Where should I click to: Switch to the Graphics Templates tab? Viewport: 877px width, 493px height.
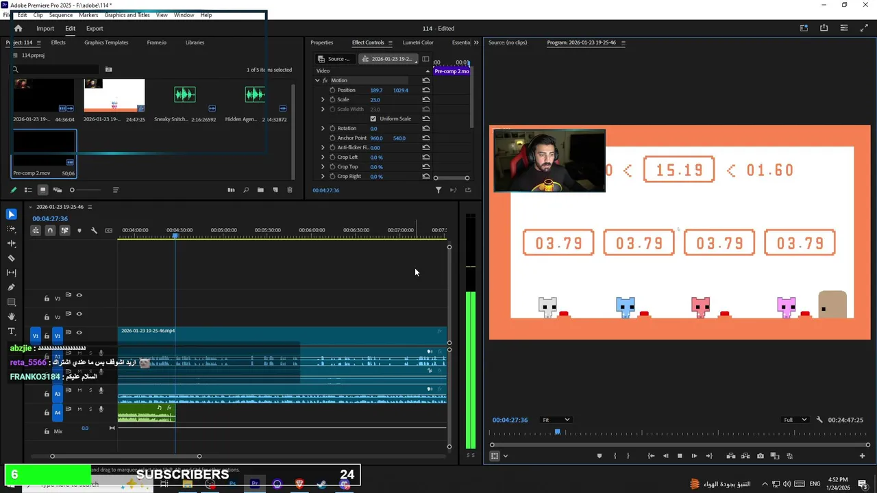[106, 42]
